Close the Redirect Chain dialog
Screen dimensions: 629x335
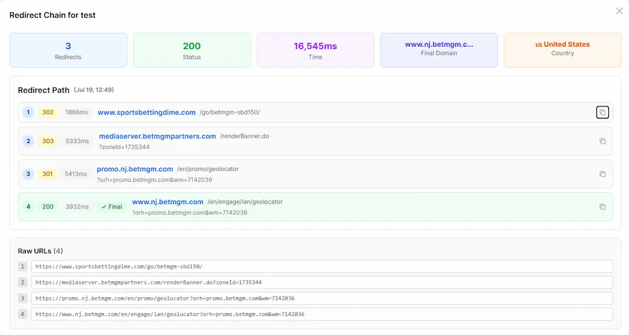coord(620,11)
